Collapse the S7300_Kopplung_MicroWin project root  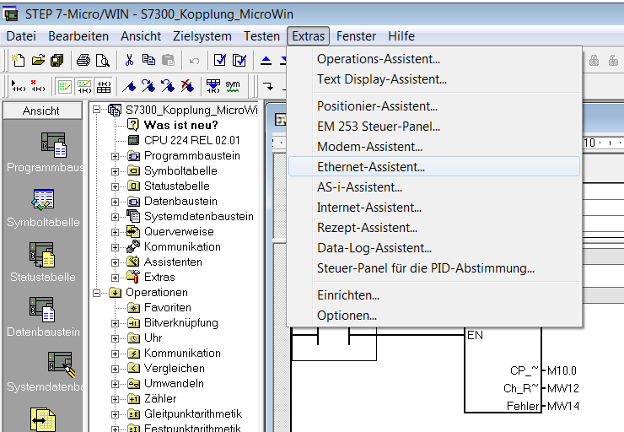point(96,110)
